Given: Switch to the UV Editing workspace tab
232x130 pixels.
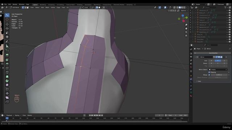Looking at the screenshot, I should tap(60, 5).
